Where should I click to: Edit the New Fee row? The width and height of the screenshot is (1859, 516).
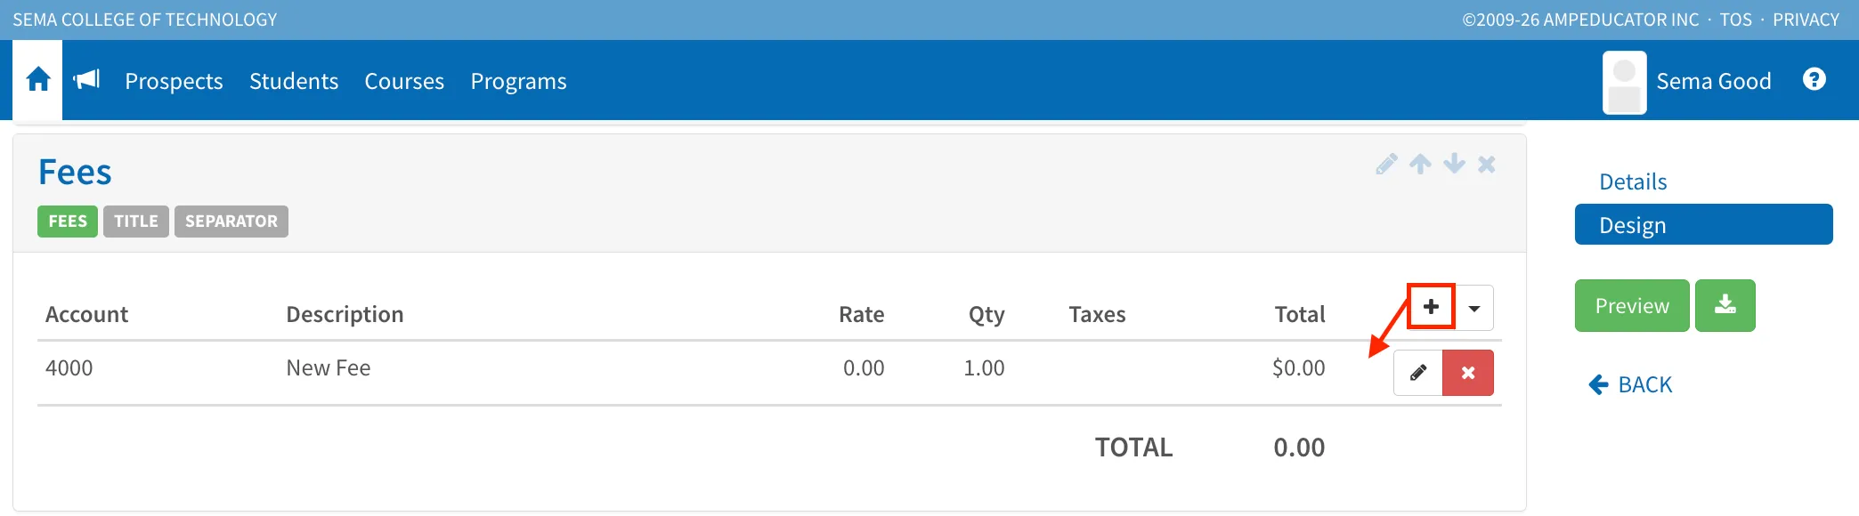1417,372
